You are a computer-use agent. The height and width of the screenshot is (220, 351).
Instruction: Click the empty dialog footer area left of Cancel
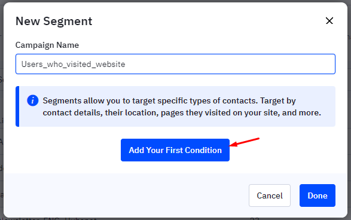click(x=126, y=195)
